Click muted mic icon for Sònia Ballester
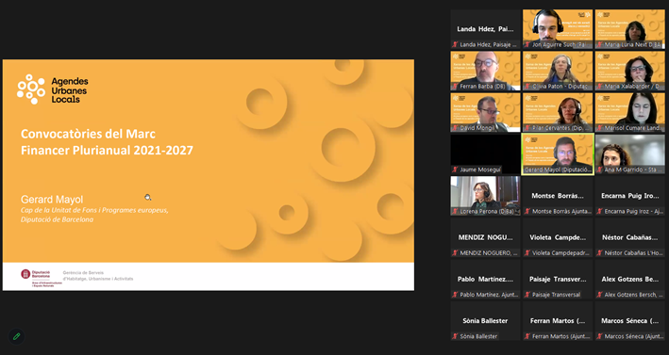The width and height of the screenshot is (669, 355). point(455,336)
